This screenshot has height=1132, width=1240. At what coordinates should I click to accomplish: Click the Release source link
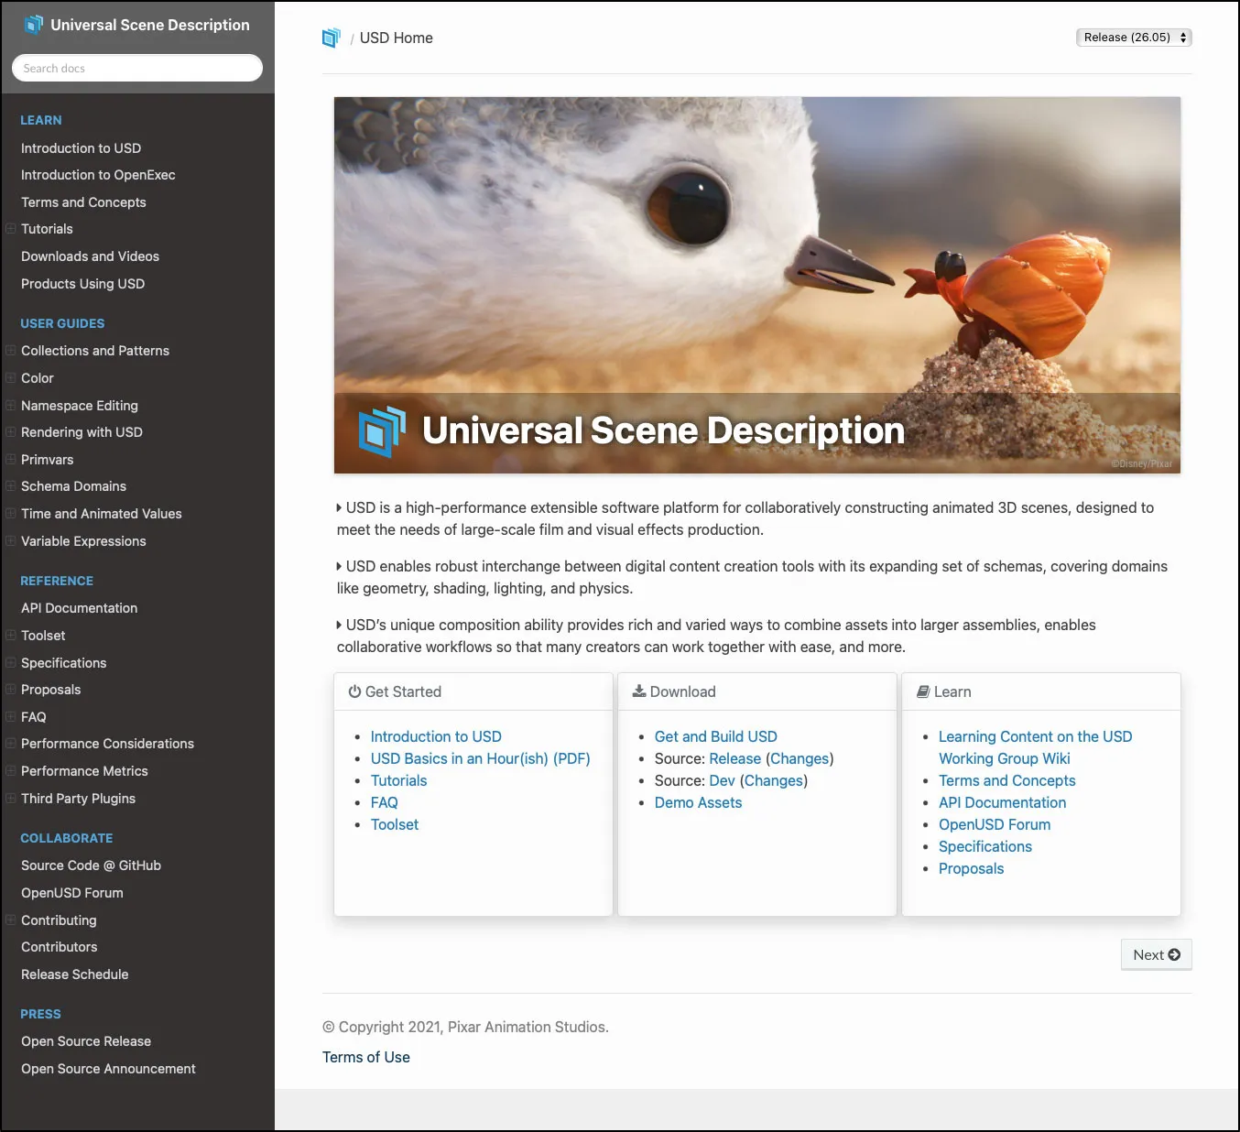[x=734, y=758]
